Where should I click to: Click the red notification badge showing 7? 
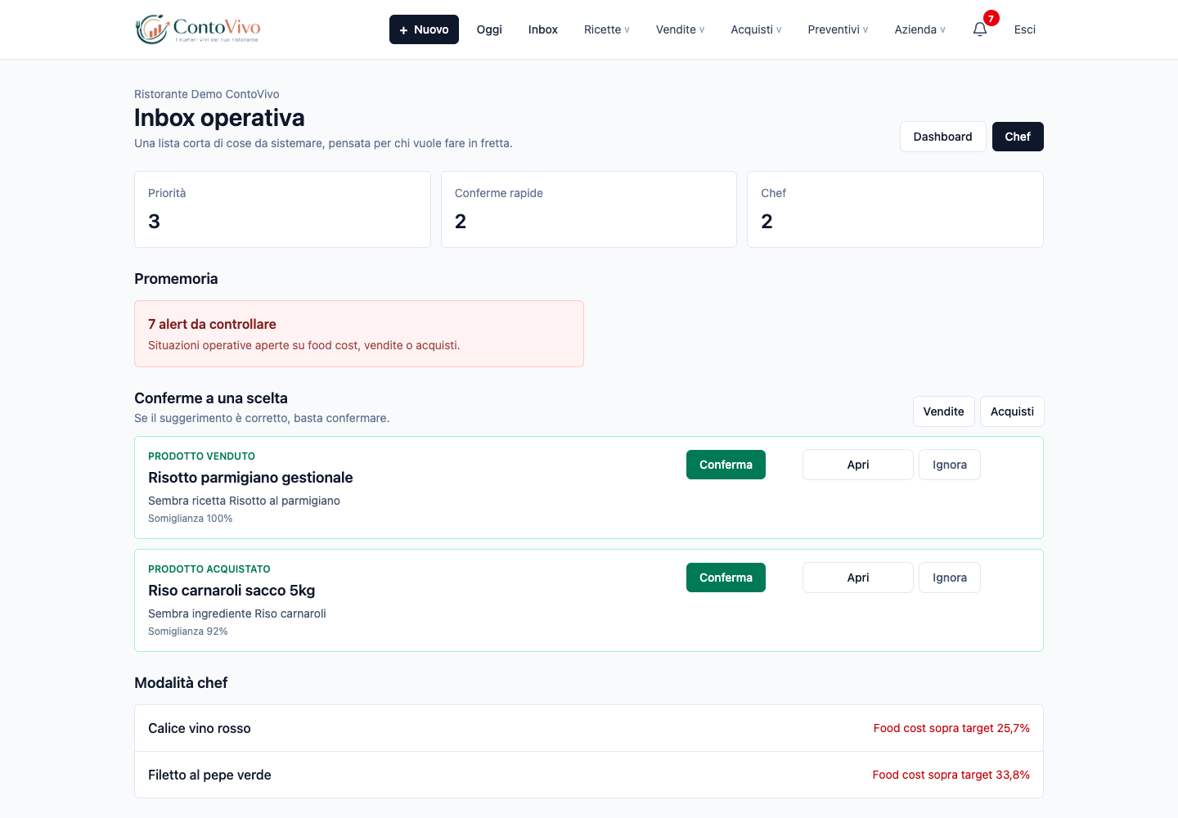point(991,18)
